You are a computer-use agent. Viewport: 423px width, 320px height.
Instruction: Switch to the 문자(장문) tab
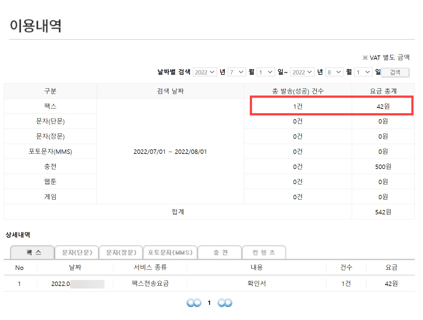tap(121, 252)
